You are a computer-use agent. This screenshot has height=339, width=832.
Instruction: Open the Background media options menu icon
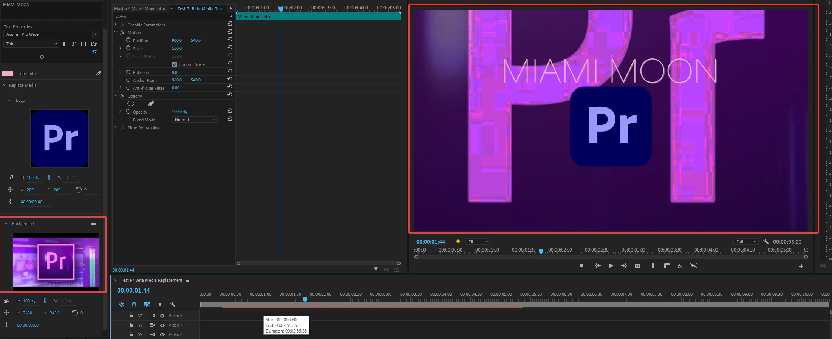93,224
